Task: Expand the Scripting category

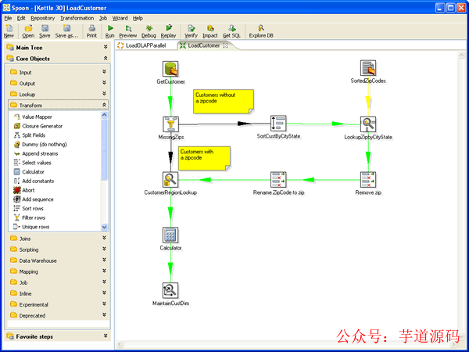Action: coord(104,249)
